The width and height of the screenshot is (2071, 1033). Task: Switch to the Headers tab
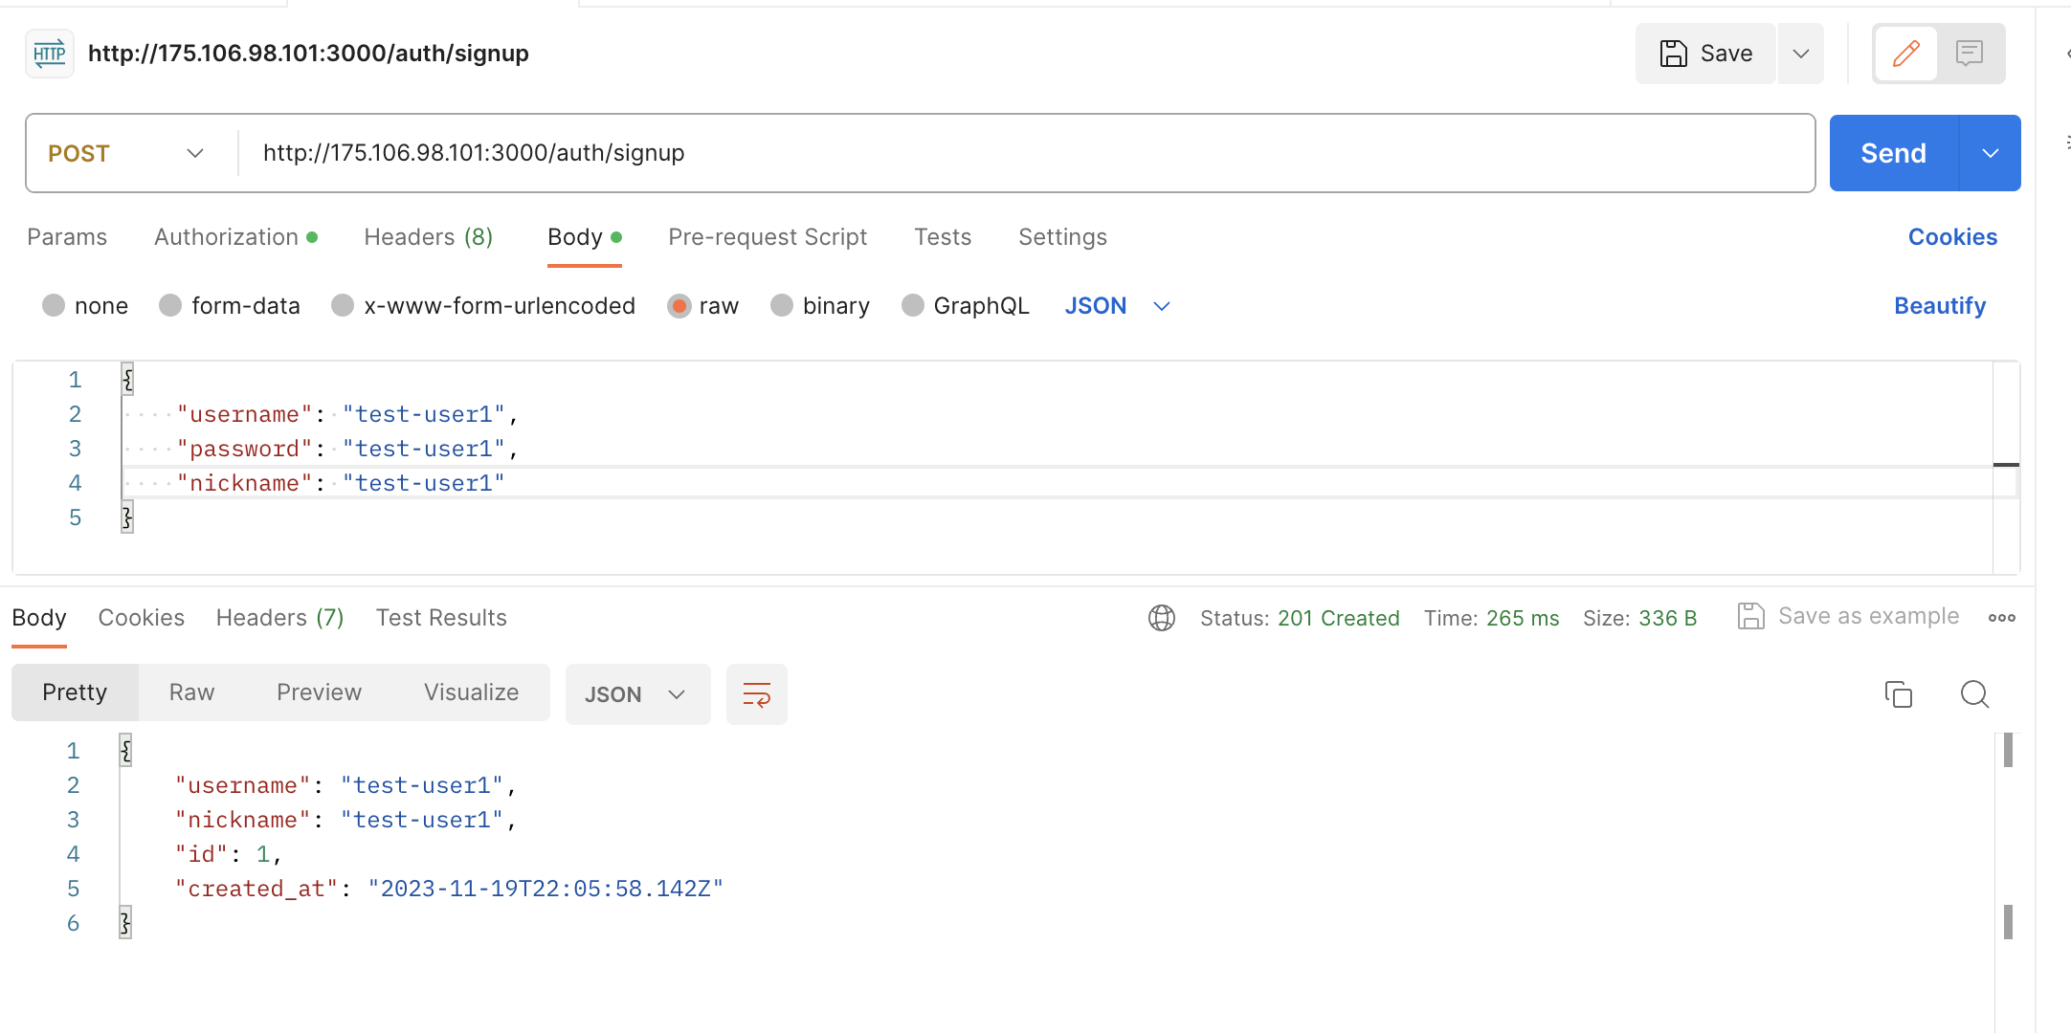(427, 237)
